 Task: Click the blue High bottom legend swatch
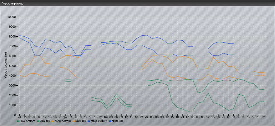click(x=89, y=121)
